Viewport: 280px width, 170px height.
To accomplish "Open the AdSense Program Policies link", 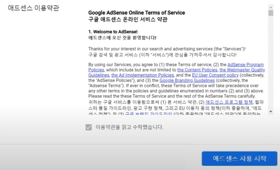I will click(x=245, y=65).
